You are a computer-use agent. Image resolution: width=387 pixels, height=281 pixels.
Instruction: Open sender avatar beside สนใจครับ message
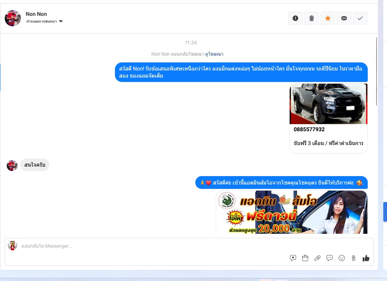click(x=12, y=166)
